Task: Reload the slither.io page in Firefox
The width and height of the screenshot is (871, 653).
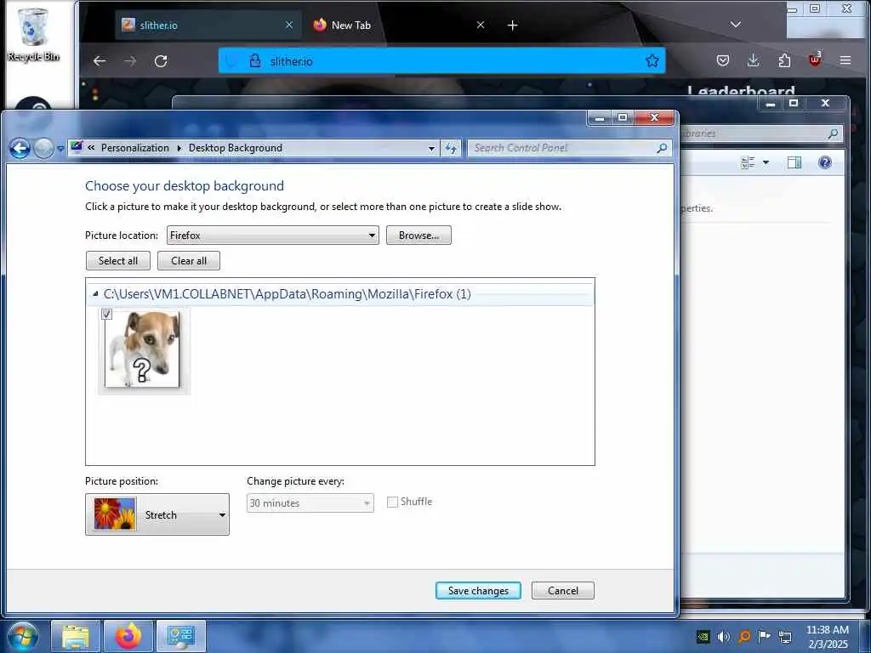Action: click(161, 61)
